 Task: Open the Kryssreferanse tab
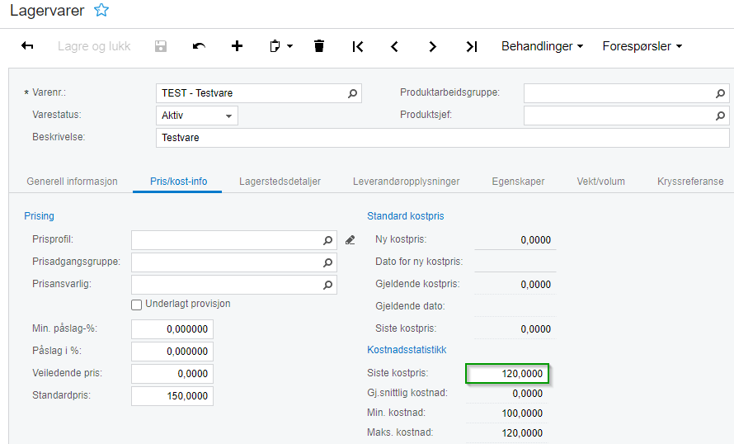click(690, 182)
